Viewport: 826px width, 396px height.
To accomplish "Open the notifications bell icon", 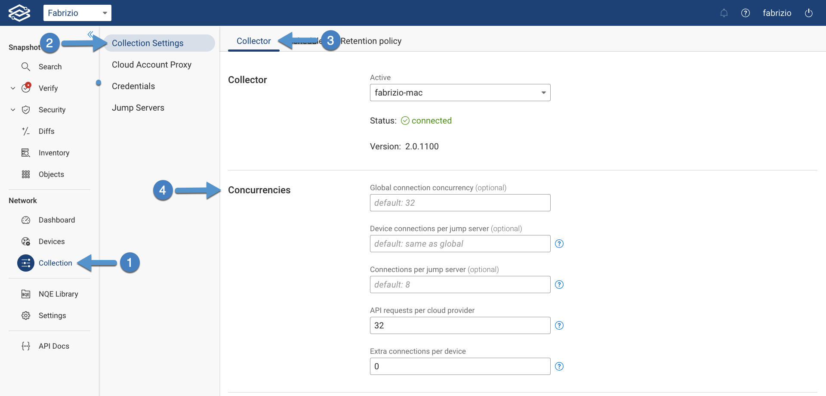I will (x=724, y=13).
